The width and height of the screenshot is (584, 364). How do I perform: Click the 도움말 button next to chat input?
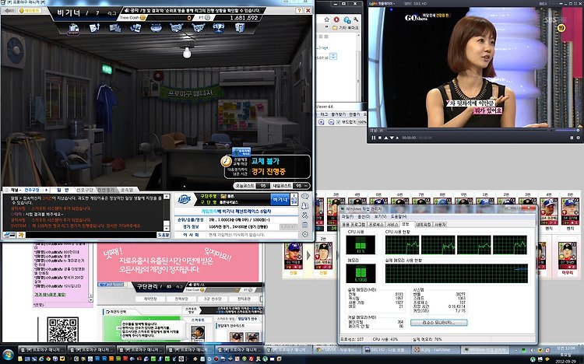pos(164,235)
